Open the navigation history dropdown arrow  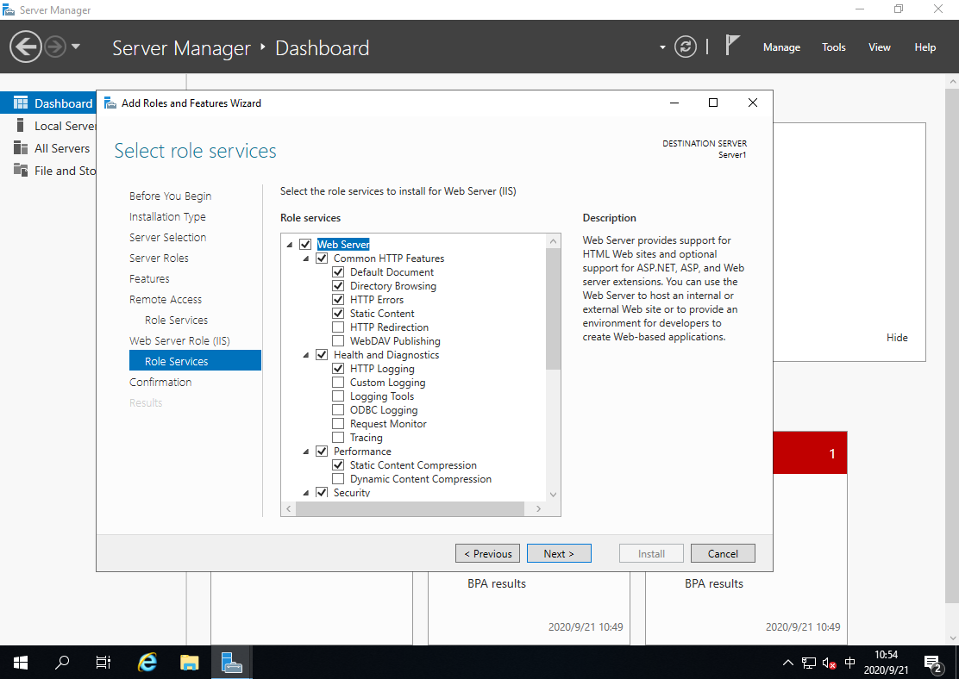coord(76,47)
